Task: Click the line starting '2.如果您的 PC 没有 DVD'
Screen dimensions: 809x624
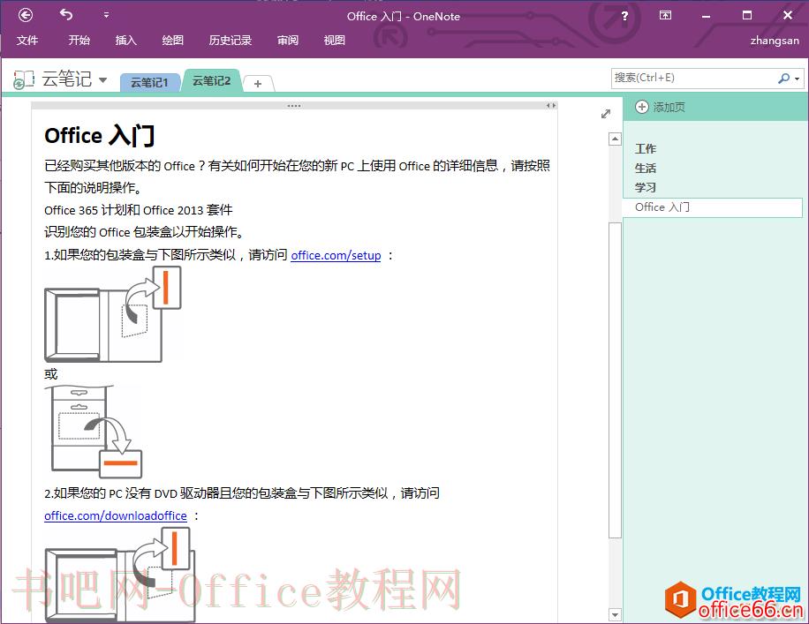Action: click(x=242, y=493)
